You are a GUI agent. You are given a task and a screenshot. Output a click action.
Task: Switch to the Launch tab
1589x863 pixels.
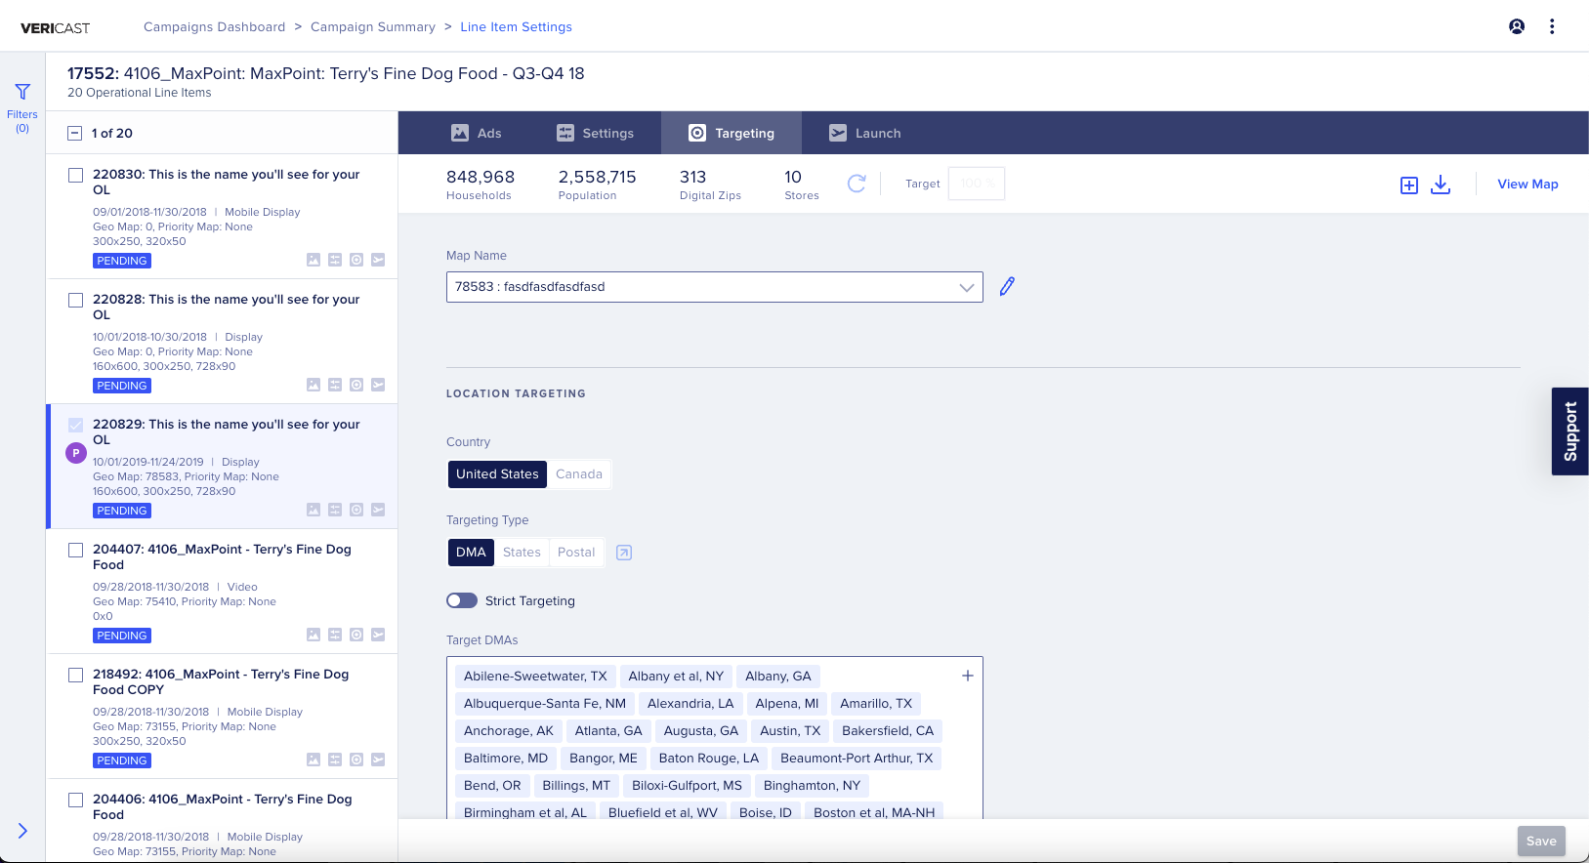click(865, 133)
